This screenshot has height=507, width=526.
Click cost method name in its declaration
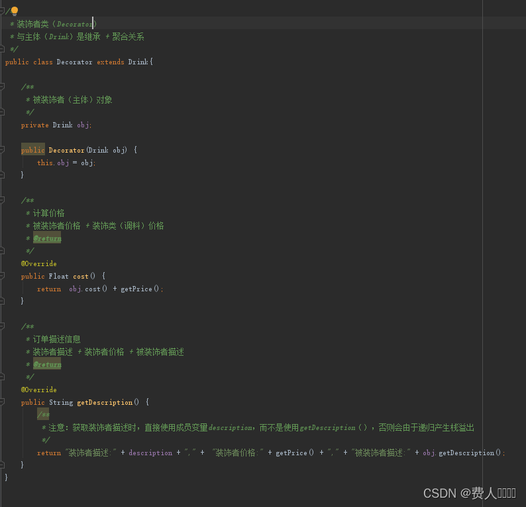[81, 276]
